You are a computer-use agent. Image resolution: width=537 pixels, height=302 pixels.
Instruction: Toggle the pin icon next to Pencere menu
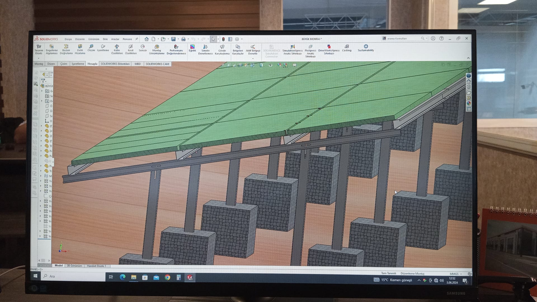click(136, 39)
